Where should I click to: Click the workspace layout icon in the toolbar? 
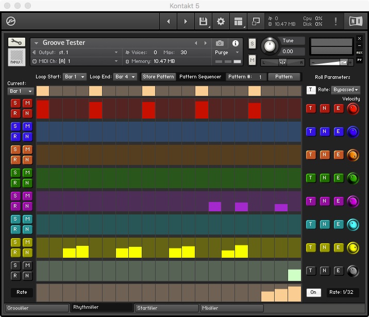238,22
